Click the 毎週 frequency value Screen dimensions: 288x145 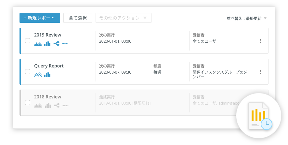(x=157, y=72)
